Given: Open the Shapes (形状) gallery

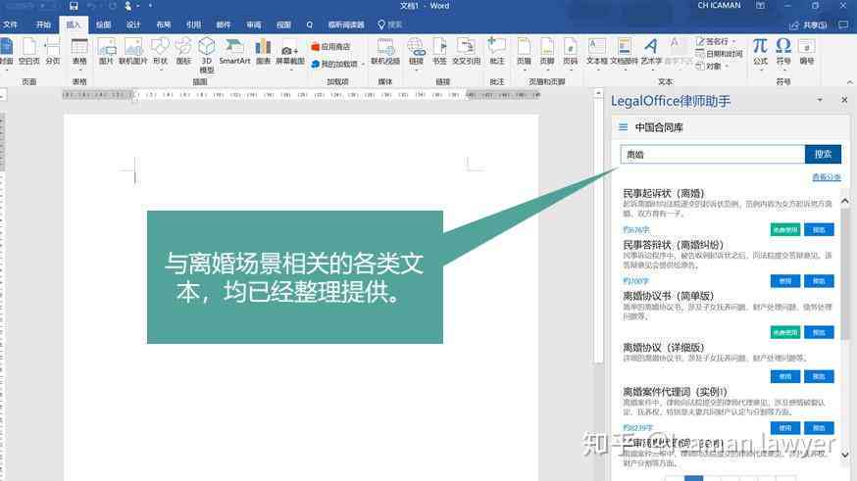Looking at the screenshot, I should coord(160,54).
